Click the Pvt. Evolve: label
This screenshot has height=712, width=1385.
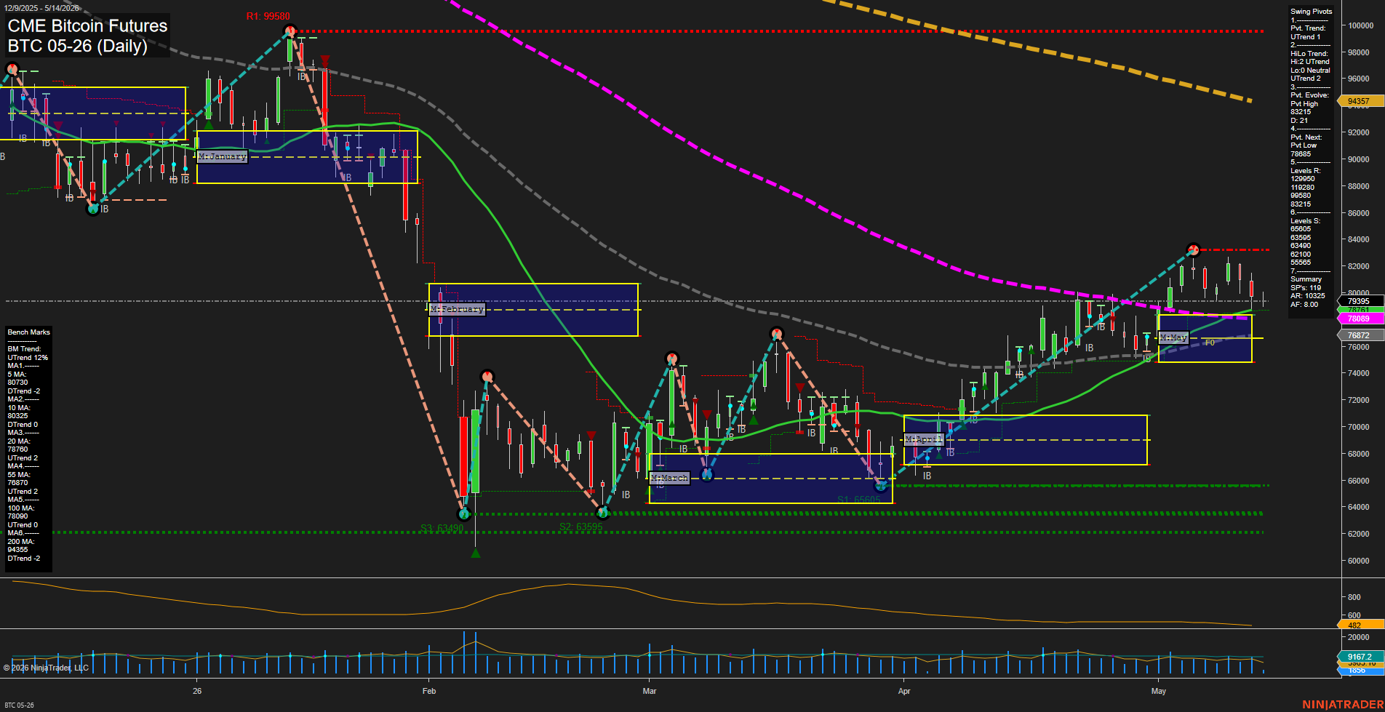point(1309,95)
